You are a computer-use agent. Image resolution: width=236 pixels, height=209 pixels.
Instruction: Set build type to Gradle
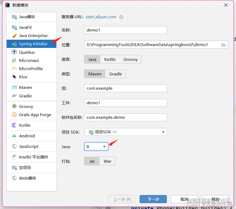(x=115, y=74)
